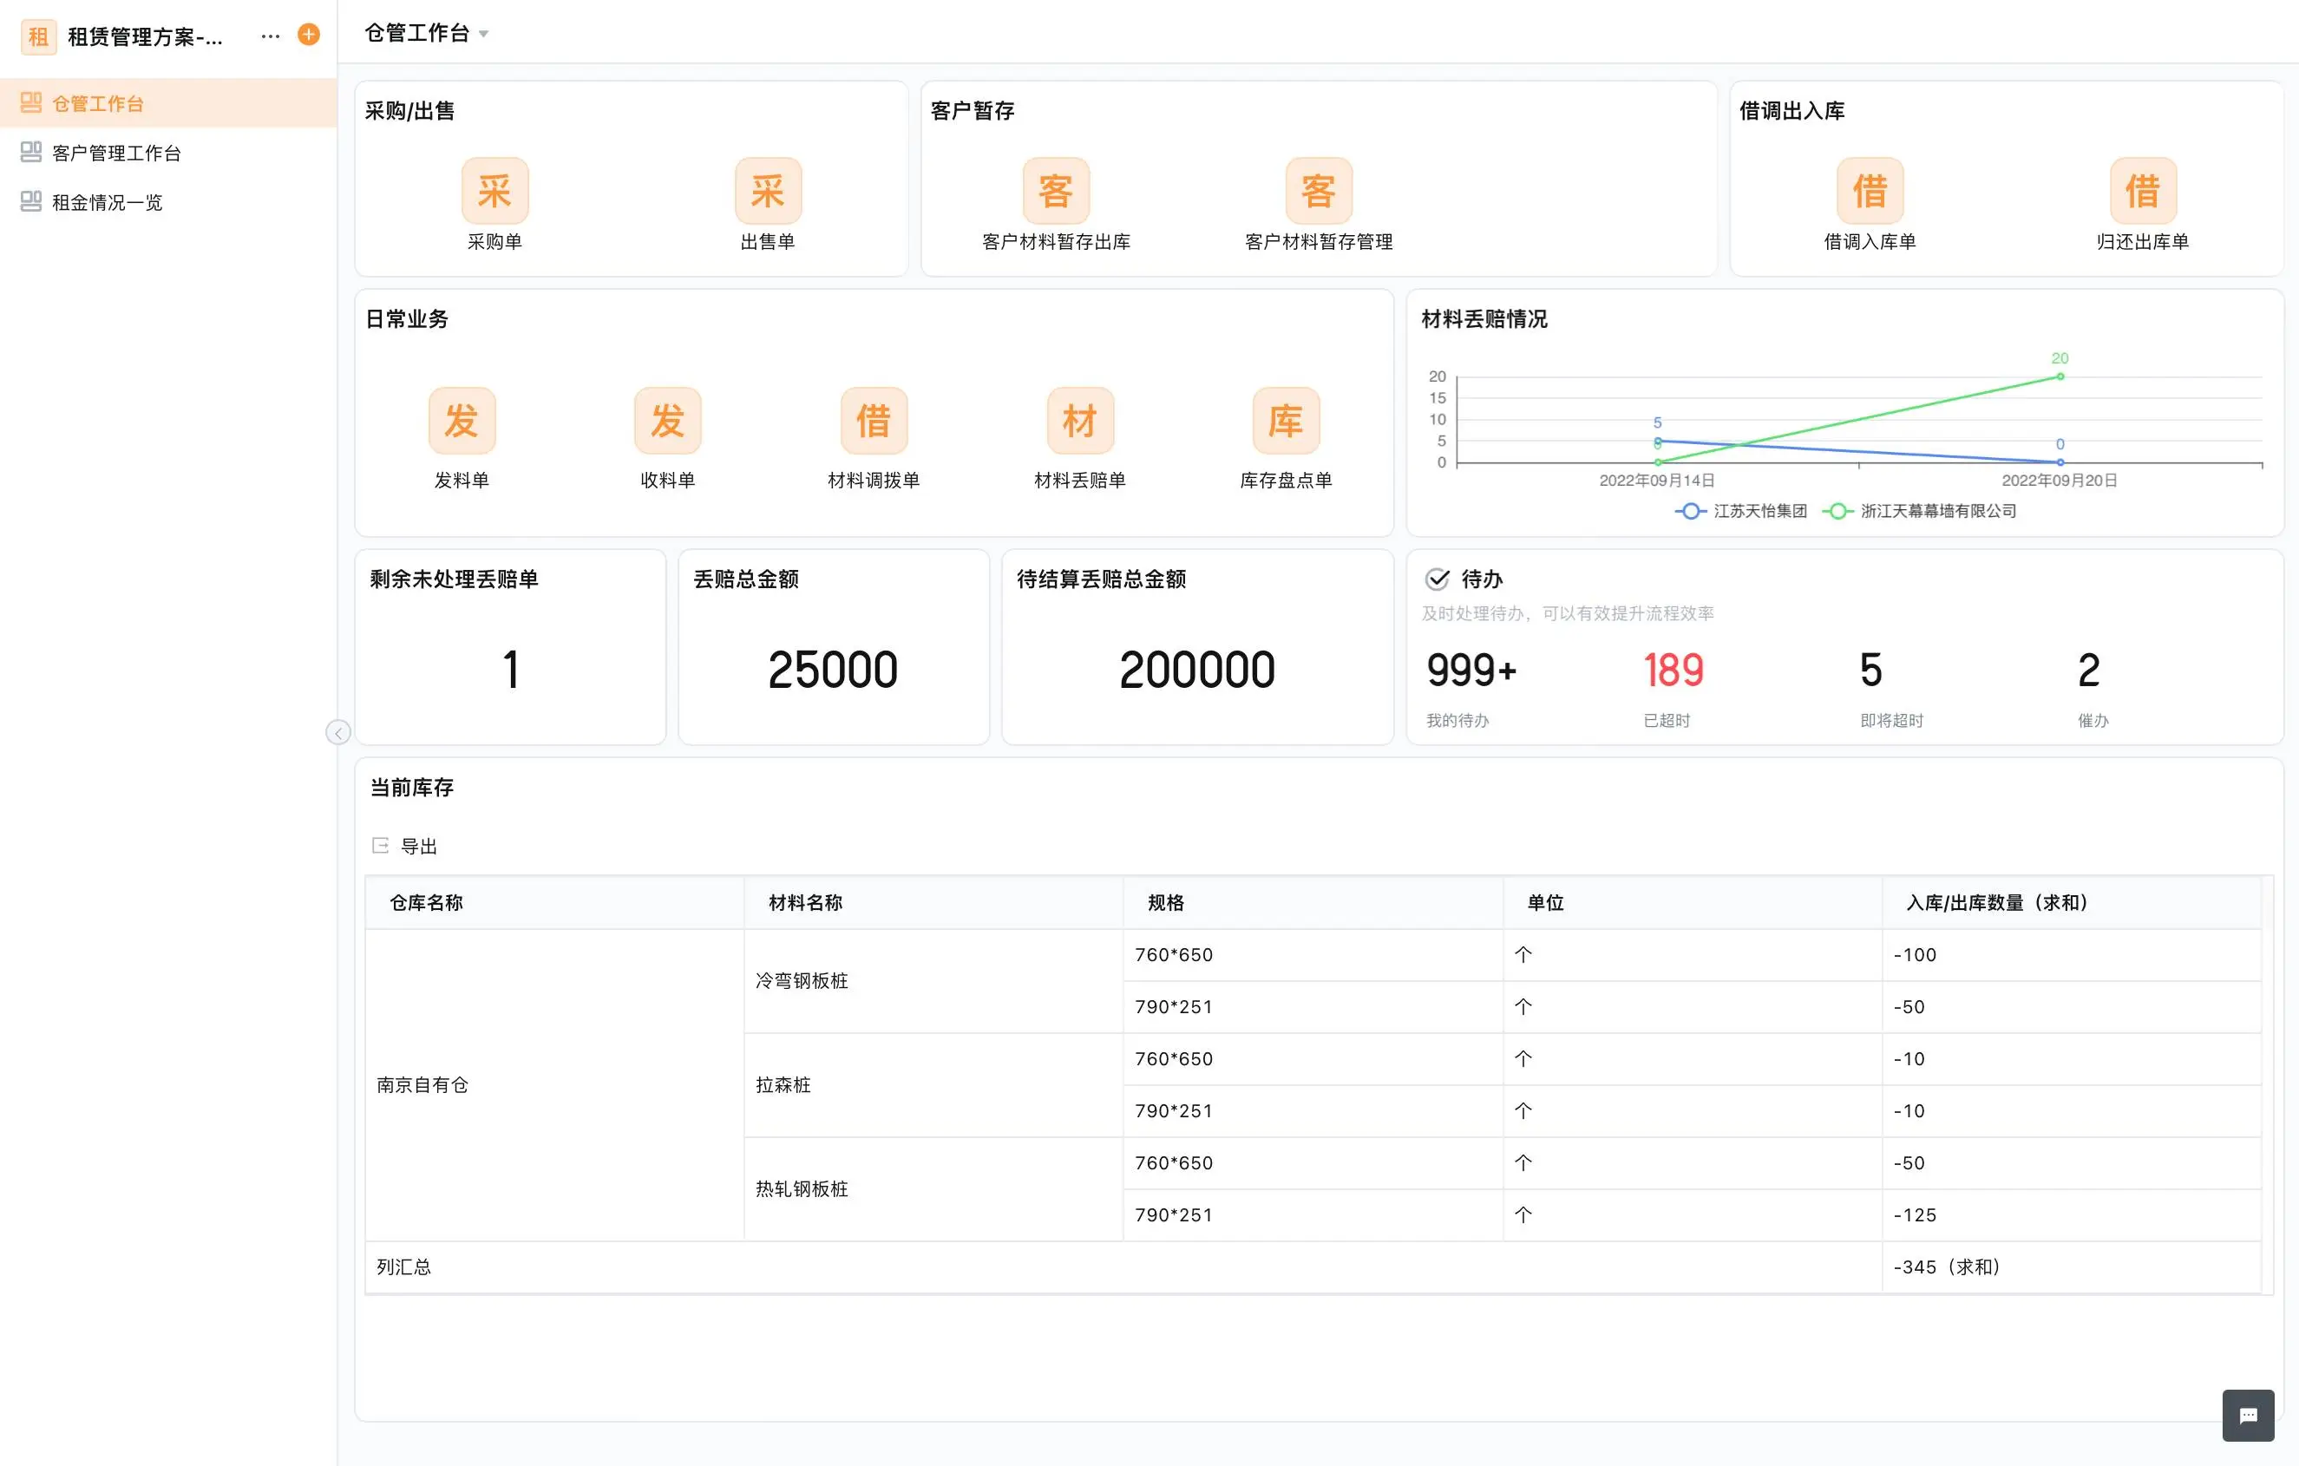The image size is (2299, 1466).
Task: Open the 材料丢赔单 icon
Action: (x=1080, y=421)
